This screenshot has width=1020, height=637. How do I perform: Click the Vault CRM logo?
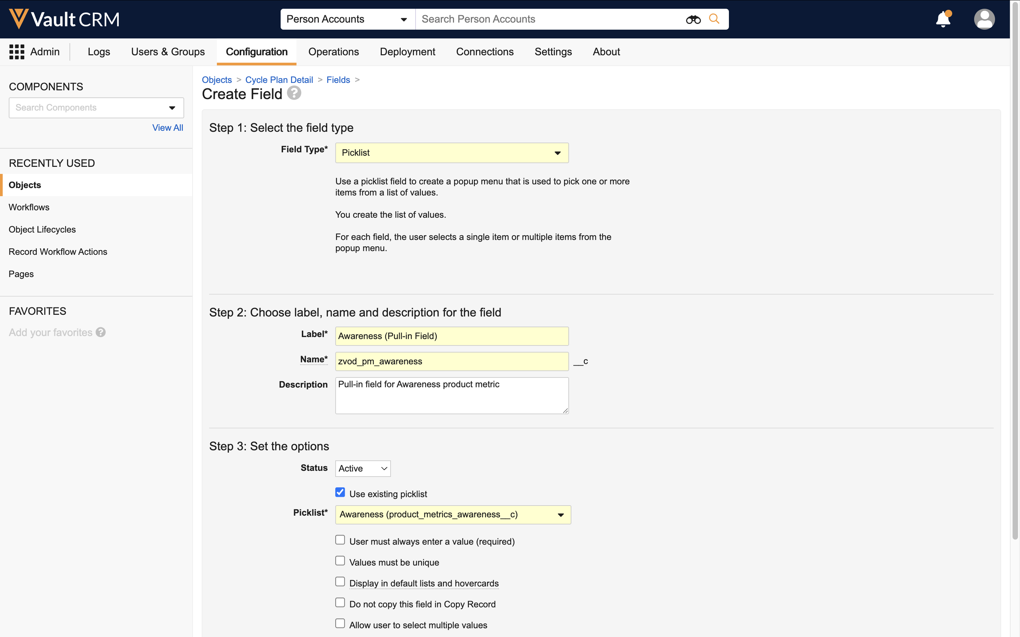64,19
